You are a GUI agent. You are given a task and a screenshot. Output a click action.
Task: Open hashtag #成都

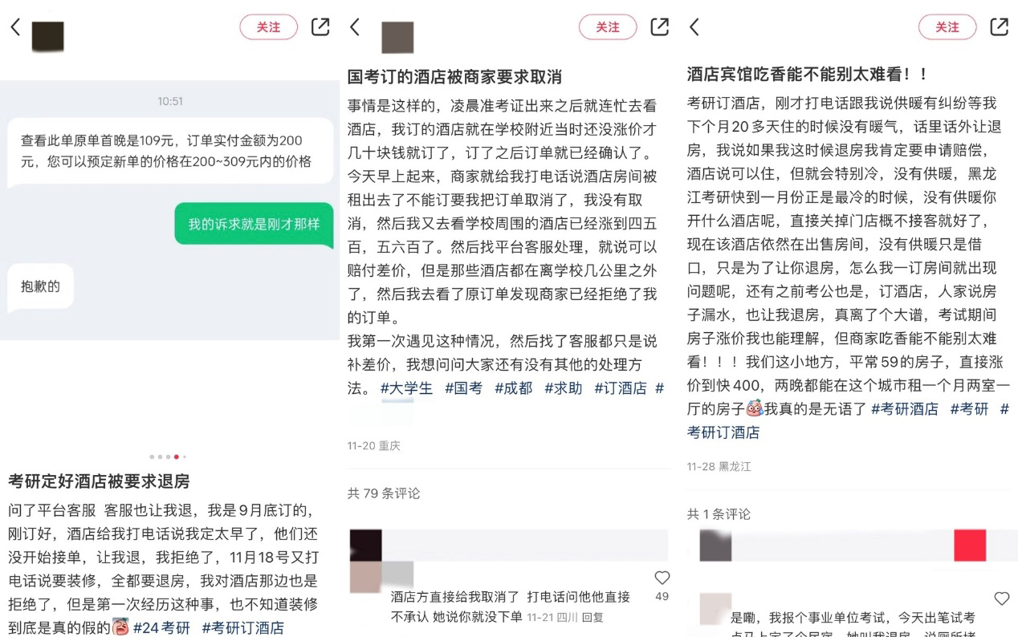(513, 387)
